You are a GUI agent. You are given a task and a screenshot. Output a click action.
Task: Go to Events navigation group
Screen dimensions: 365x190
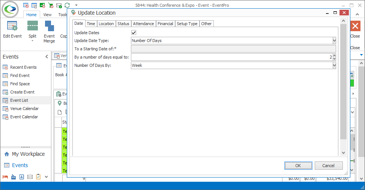[x=16, y=165]
